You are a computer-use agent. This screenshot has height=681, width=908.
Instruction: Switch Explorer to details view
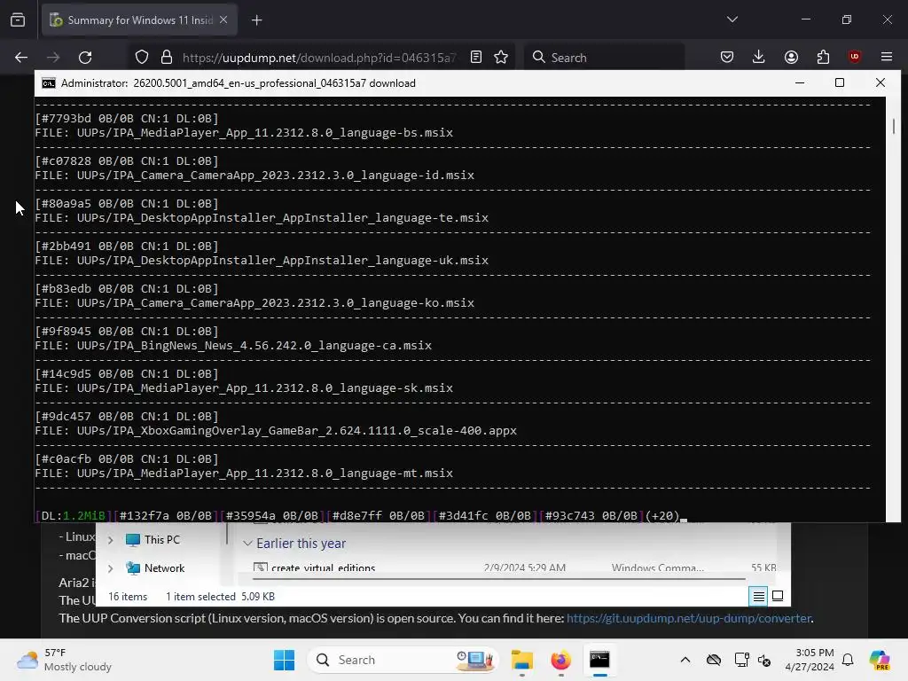pyautogui.click(x=759, y=596)
